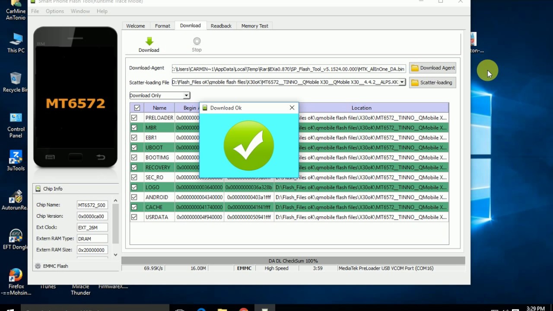Image resolution: width=553 pixels, height=311 pixels.
Task: Open the AutorunRe desktop icon
Action: coord(15,200)
